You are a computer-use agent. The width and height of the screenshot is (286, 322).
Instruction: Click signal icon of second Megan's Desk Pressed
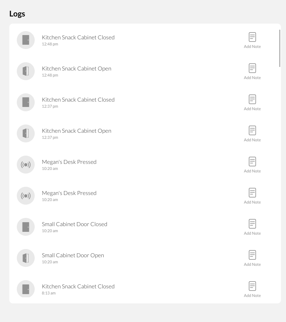(26, 196)
